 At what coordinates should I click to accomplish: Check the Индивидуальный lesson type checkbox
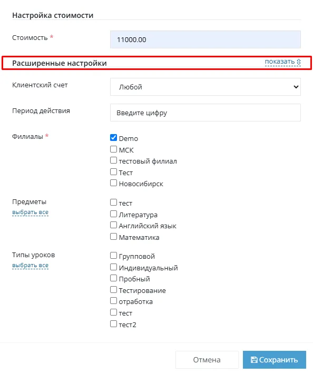[x=114, y=267]
